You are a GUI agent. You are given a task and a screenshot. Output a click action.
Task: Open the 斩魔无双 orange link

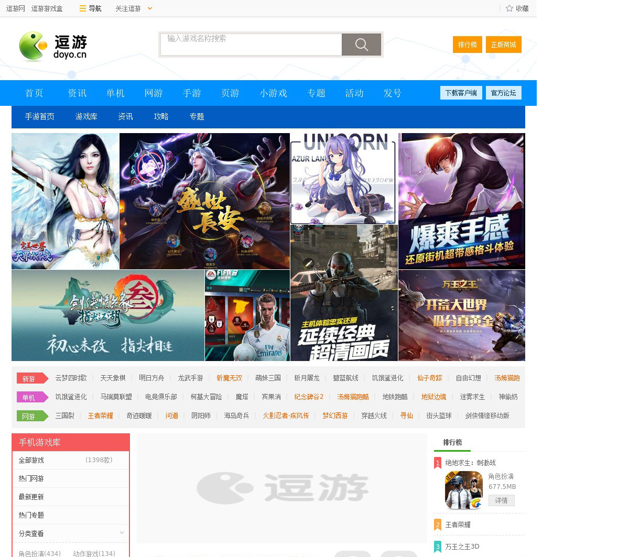(229, 378)
